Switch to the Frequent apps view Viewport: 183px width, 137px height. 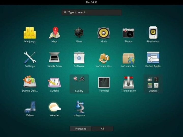tap(81, 129)
